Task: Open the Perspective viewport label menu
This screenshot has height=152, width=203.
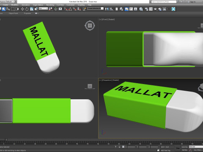Action: 107,80
